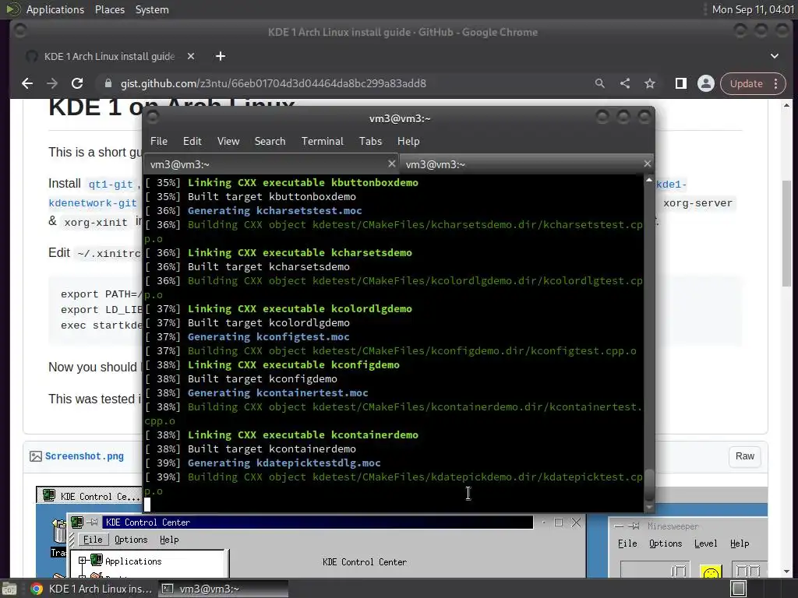
Task: Click workspace switcher in bottom panel
Action: coord(738,589)
